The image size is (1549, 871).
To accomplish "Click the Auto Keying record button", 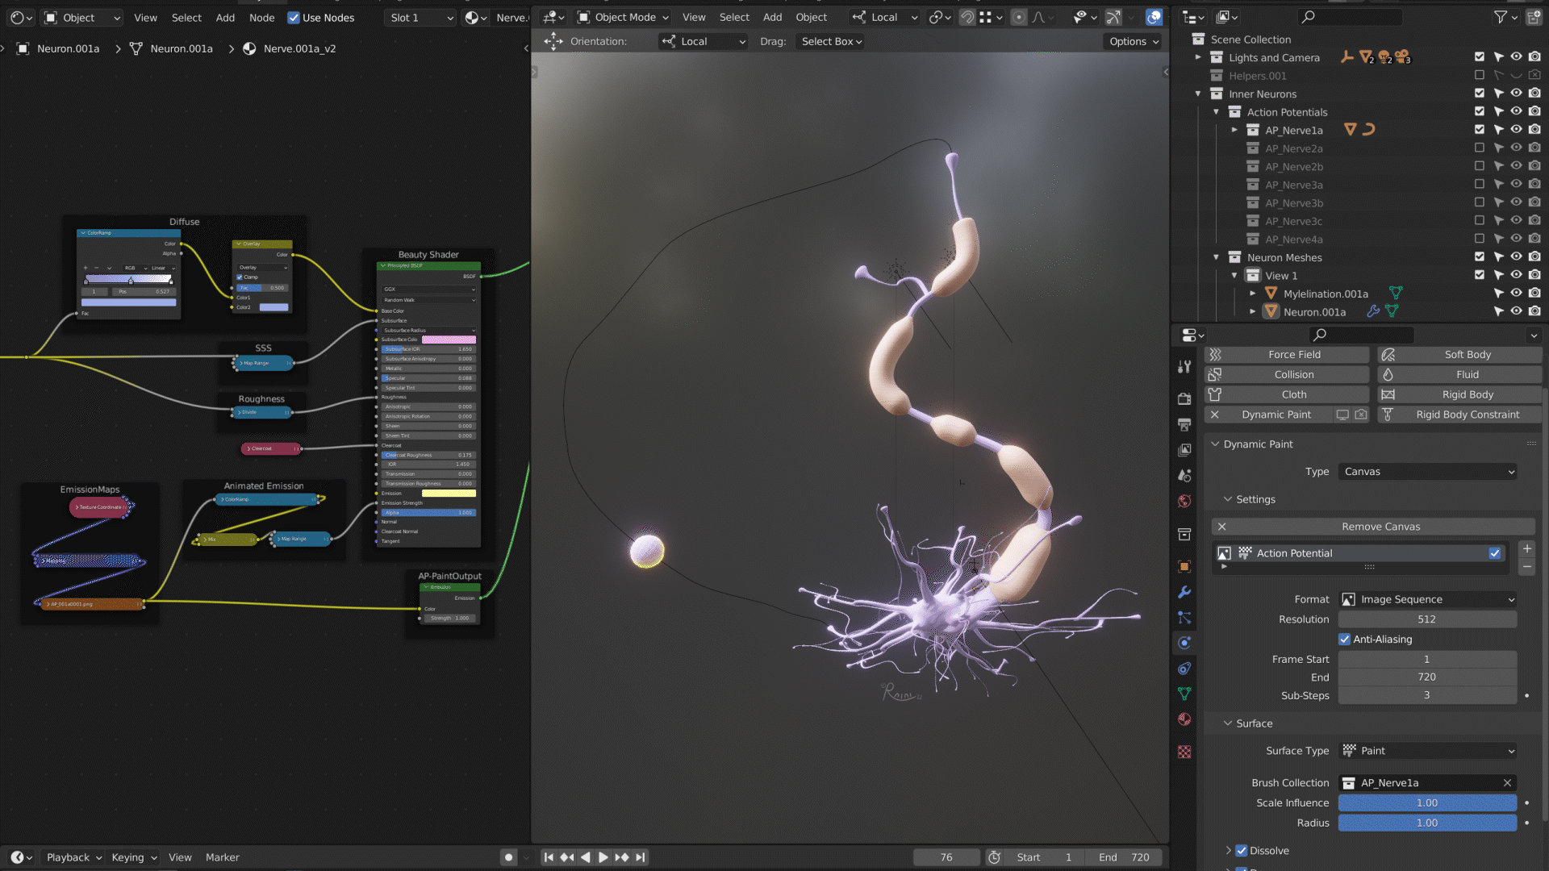I will 508,857.
